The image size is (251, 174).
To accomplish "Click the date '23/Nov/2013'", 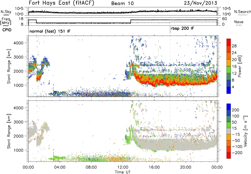I will coord(200,3).
